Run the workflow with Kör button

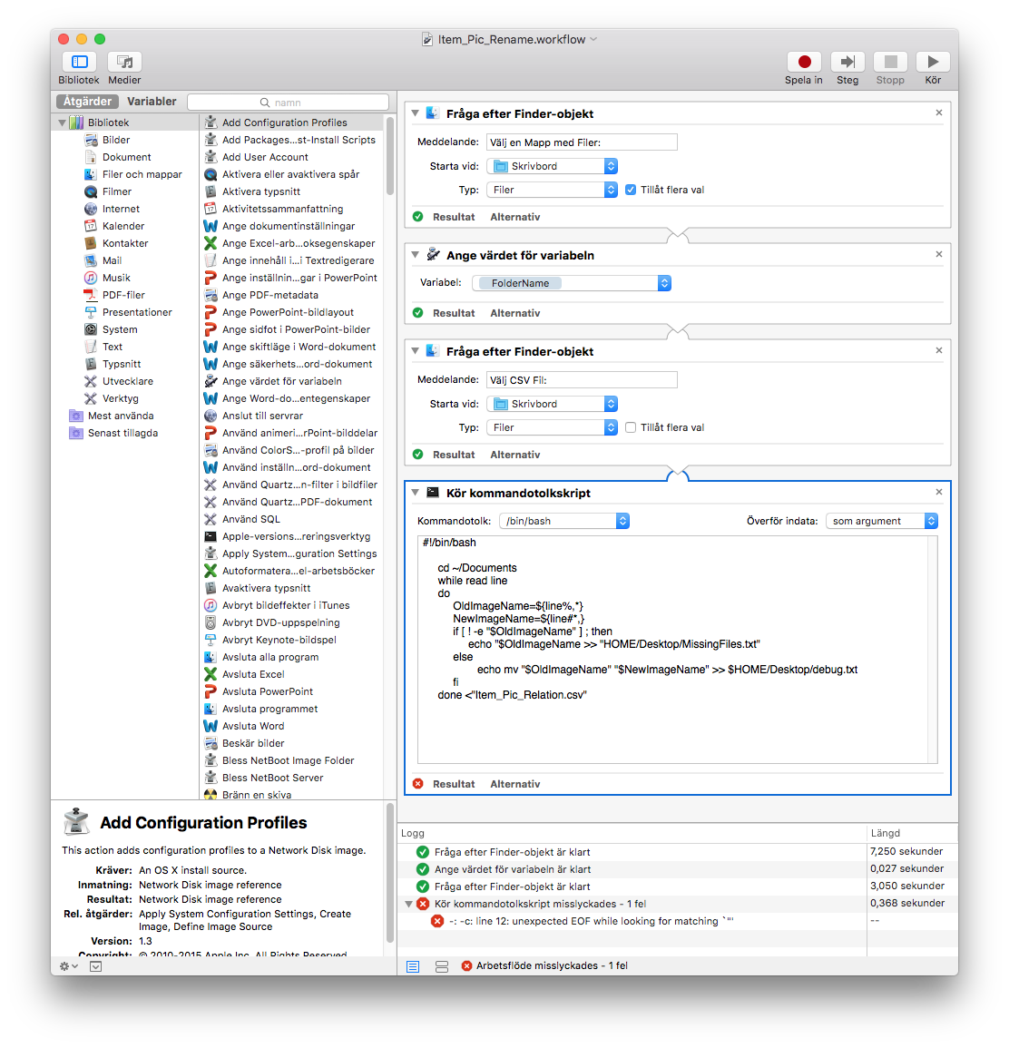click(x=933, y=63)
